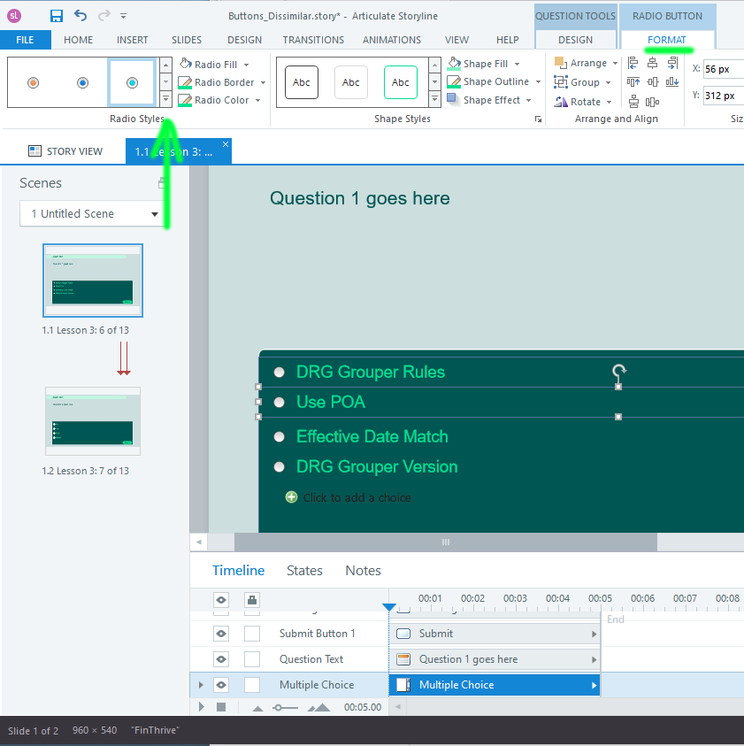This screenshot has width=744, height=746.
Task: Click the Shape Effect icon
Action: tap(453, 100)
